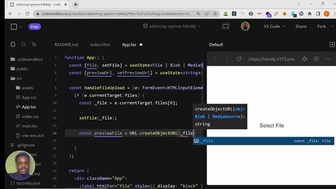Open App.tsx in the file tree
The image size is (336, 189).
pos(26,107)
